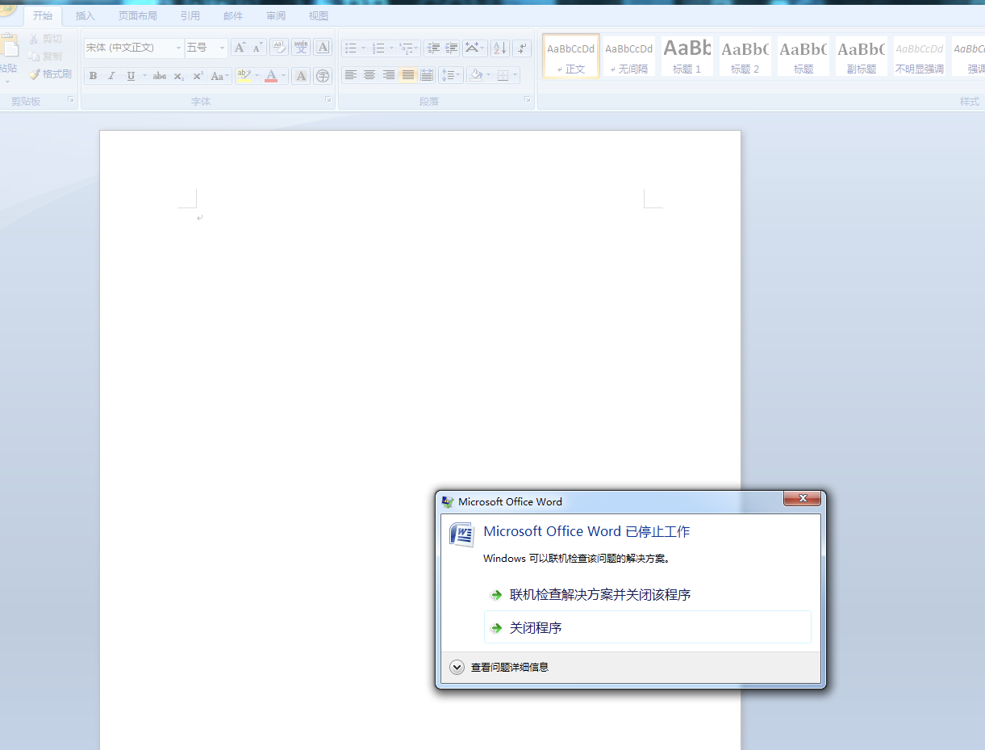Choose 关闭程序 in the crash dialog
985x750 pixels.
pos(536,627)
